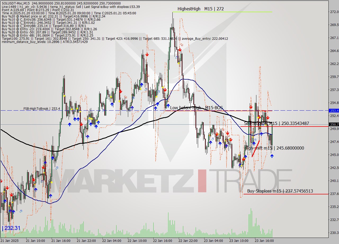
Task: Click the 22 Jan 16:00 time label
Action: (163, 241)
